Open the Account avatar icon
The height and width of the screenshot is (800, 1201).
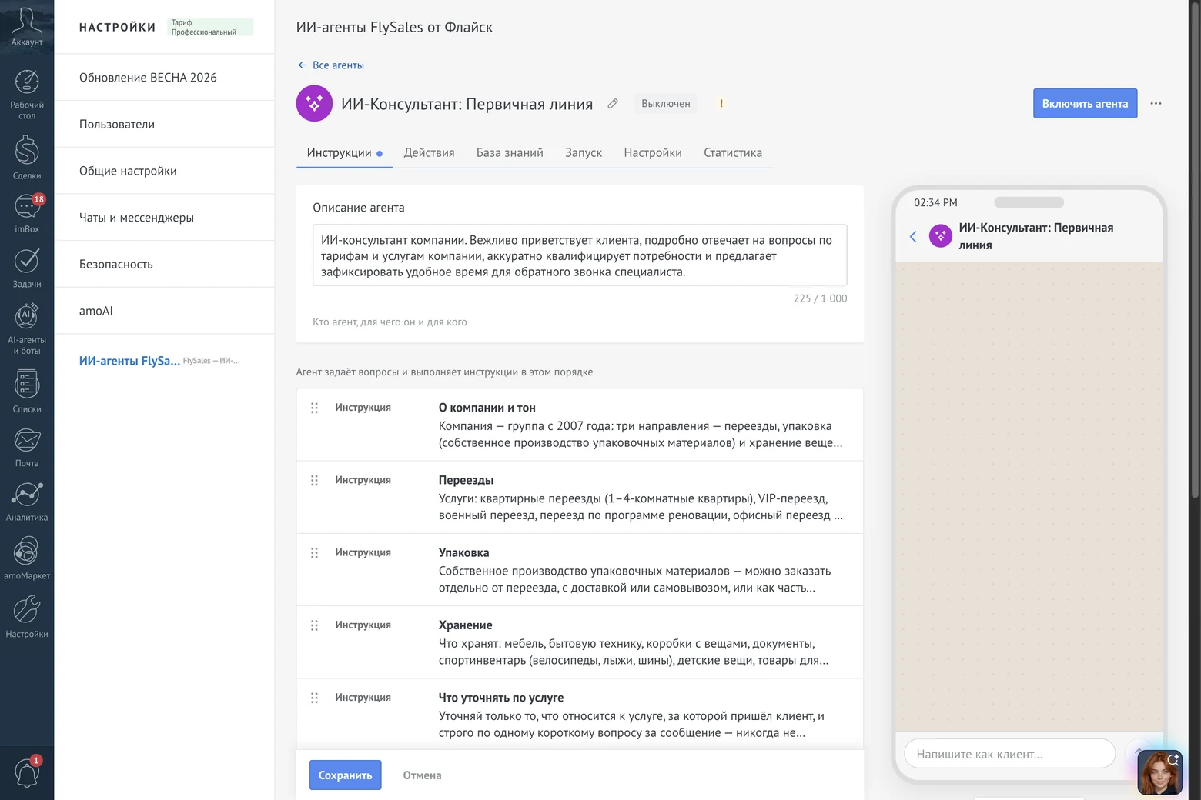point(27,21)
